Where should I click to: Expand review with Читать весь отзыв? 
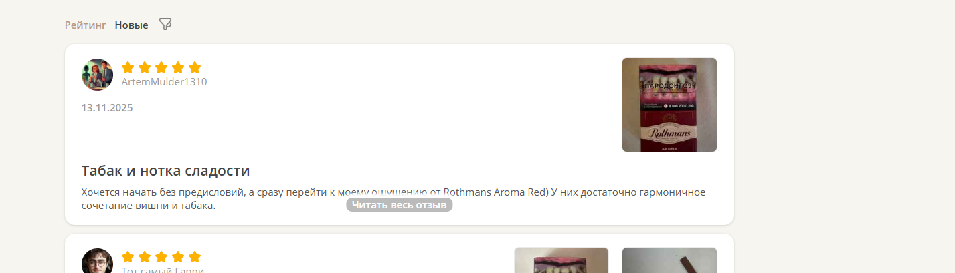(400, 205)
